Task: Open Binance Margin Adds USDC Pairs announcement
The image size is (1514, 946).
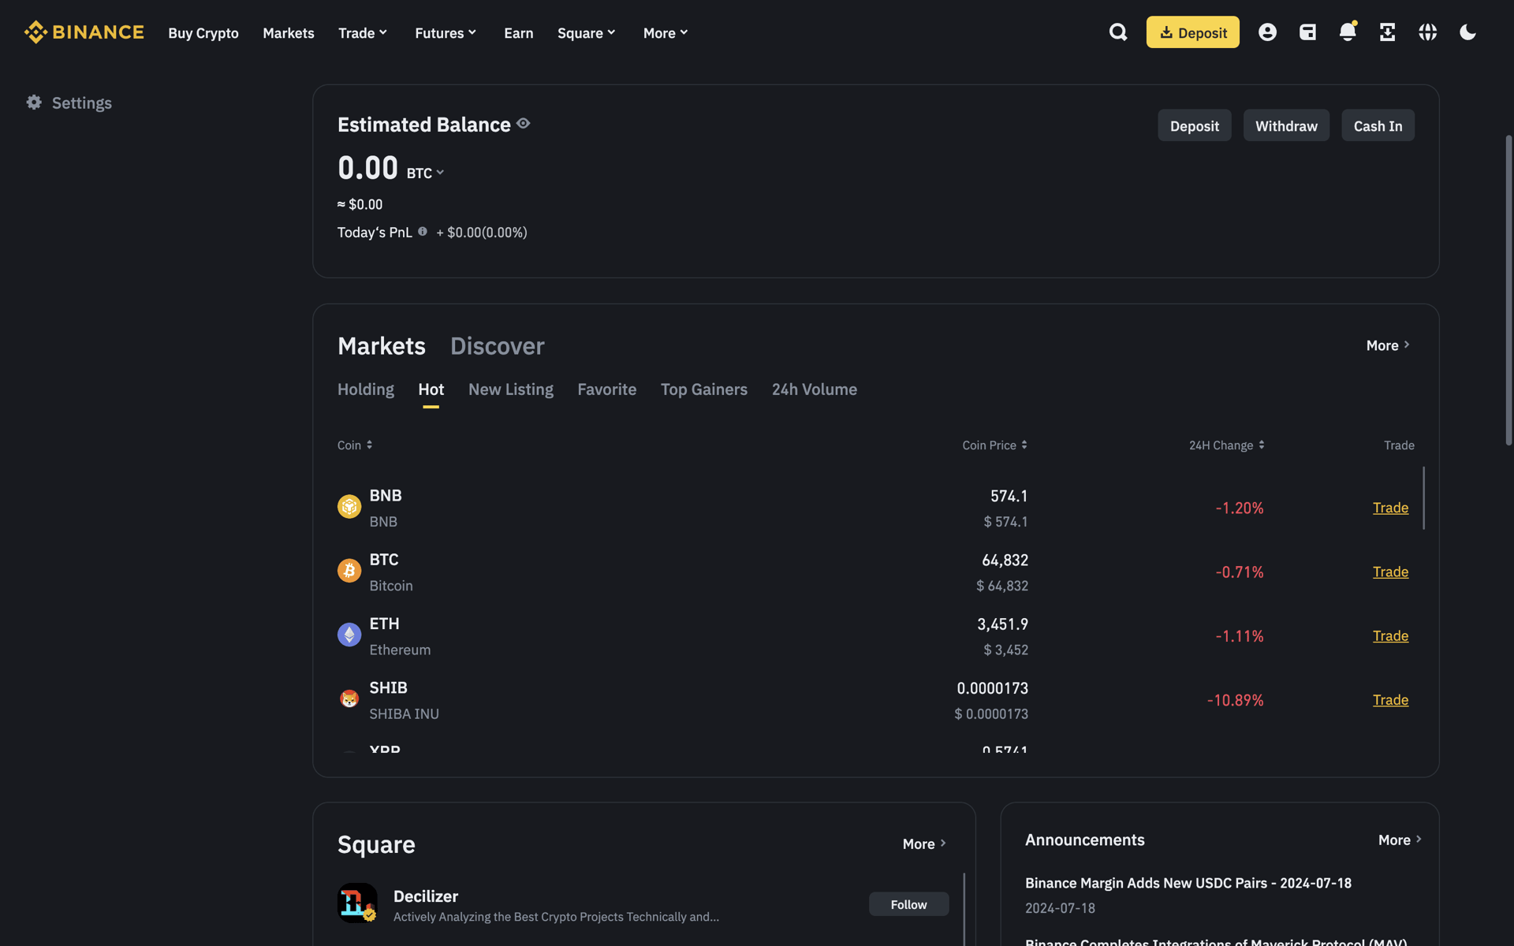Action: point(1188,883)
